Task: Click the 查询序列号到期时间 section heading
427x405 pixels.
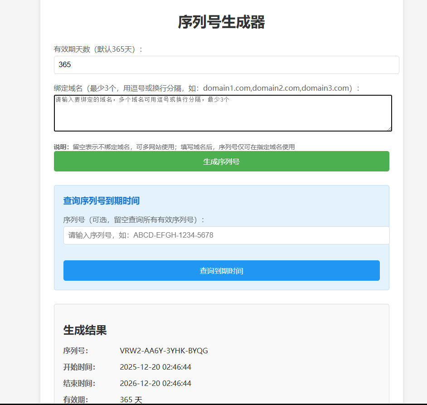Action: pyautogui.click(x=101, y=201)
